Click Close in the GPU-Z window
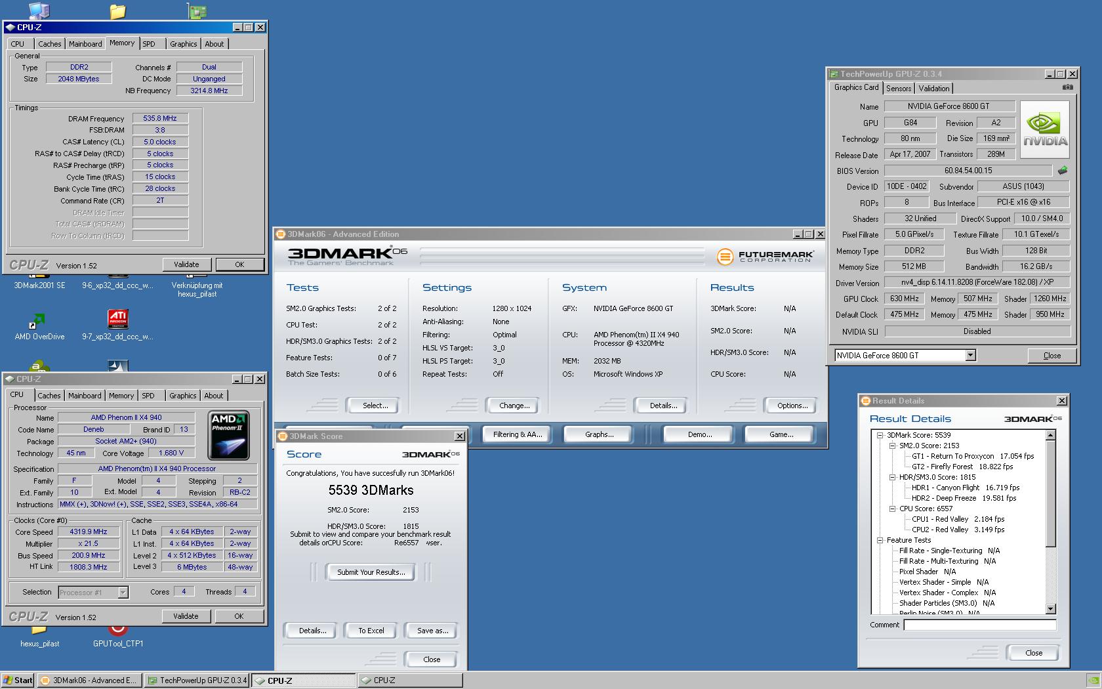 click(x=1052, y=356)
